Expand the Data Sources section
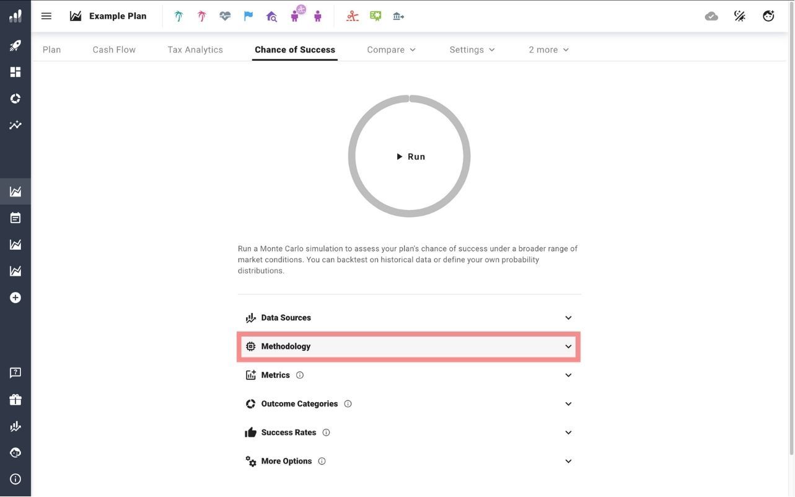 pyautogui.click(x=409, y=318)
